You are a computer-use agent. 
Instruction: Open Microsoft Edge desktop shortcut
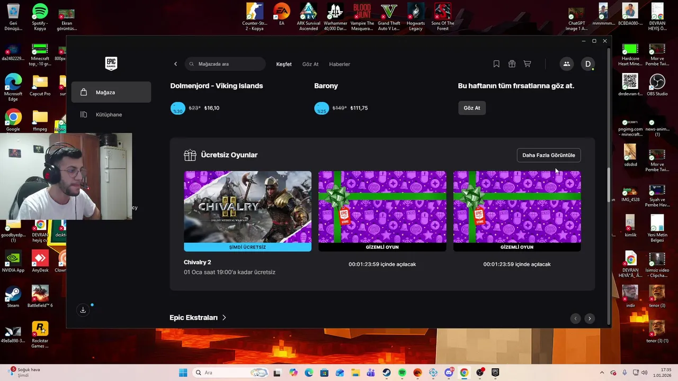coord(13,88)
